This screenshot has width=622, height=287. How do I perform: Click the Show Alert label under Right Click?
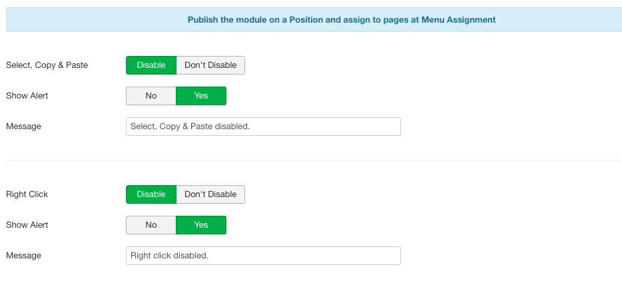[x=27, y=225]
